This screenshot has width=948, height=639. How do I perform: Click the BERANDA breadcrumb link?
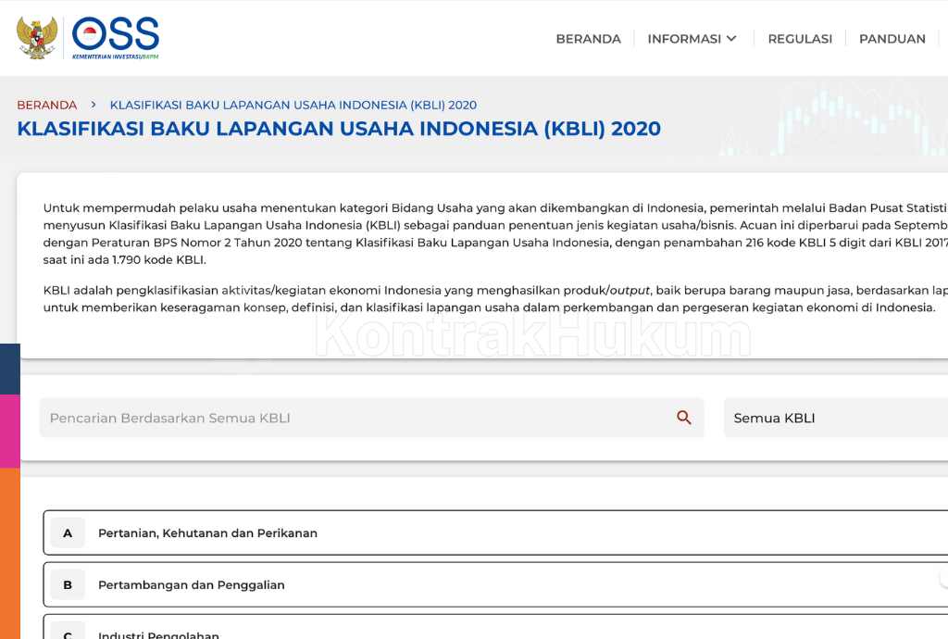point(47,105)
